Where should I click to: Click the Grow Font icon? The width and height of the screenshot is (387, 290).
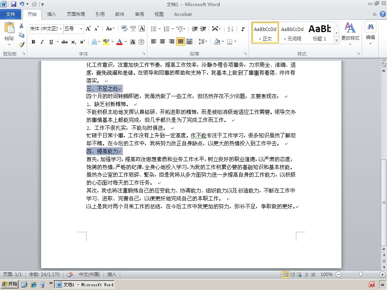pyautogui.click(x=88, y=29)
